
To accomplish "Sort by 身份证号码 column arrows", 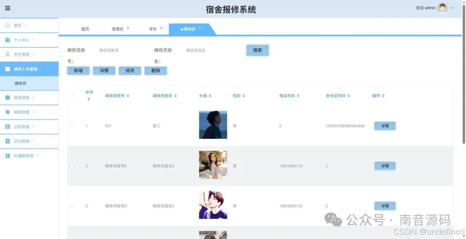I will (x=349, y=96).
